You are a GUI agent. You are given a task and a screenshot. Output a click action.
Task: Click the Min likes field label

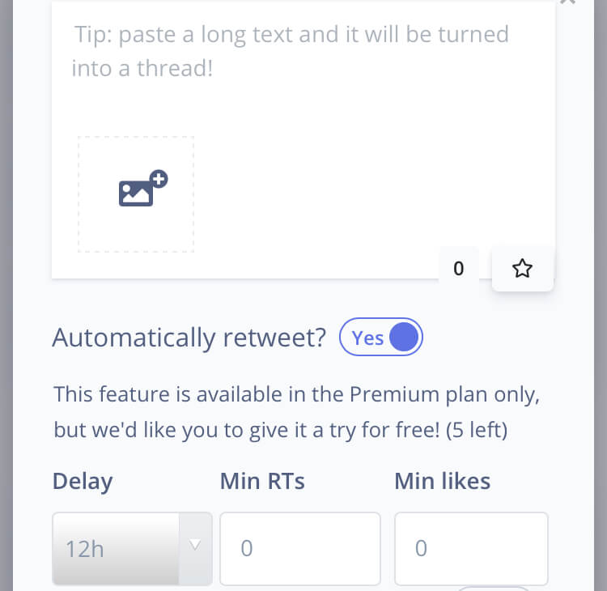[442, 481]
